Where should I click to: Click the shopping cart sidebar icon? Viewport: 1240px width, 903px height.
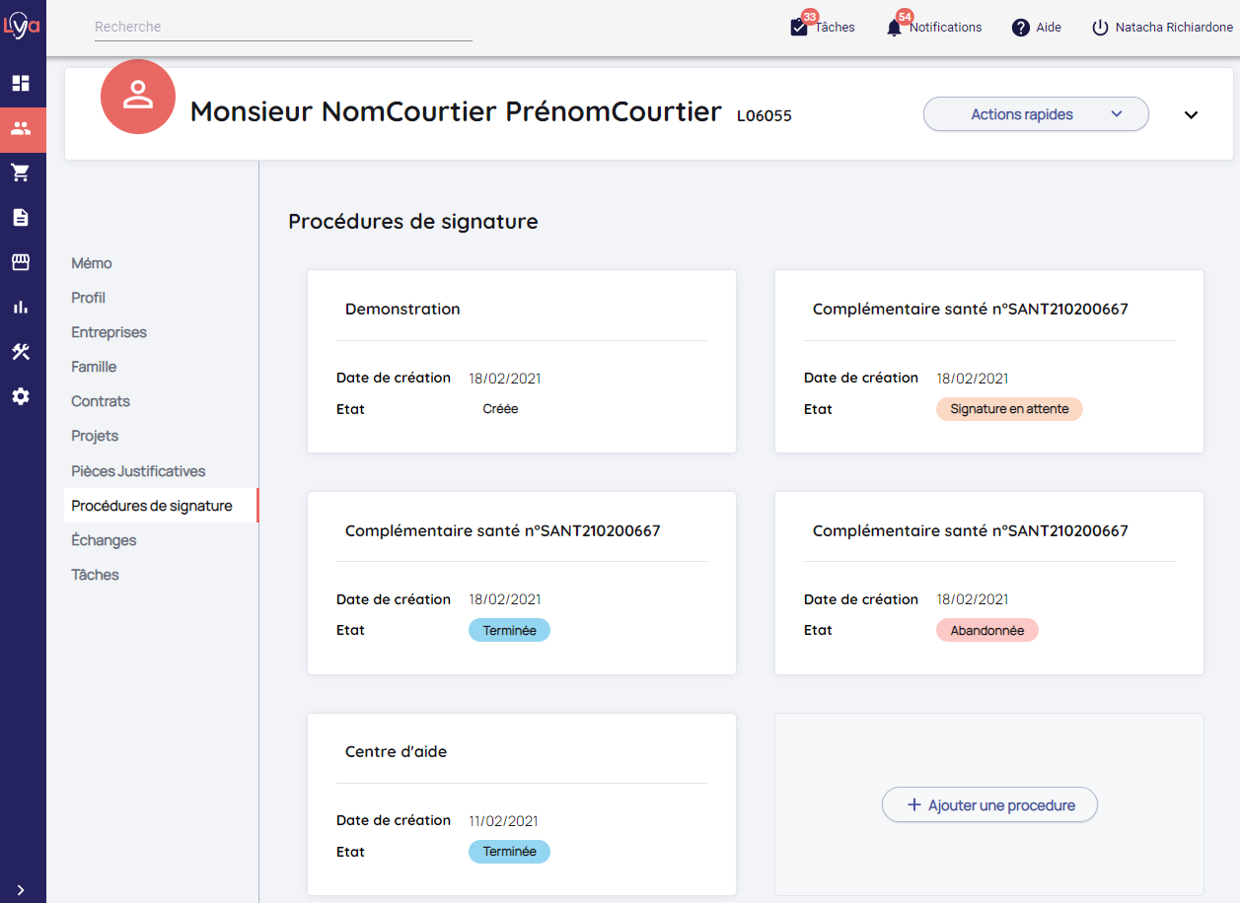21,174
